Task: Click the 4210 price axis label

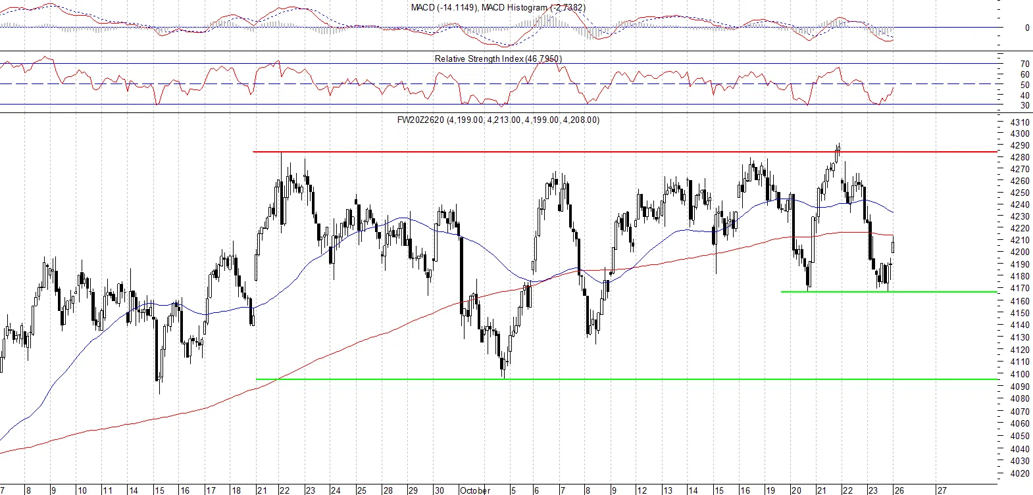Action: [1020, 240]
